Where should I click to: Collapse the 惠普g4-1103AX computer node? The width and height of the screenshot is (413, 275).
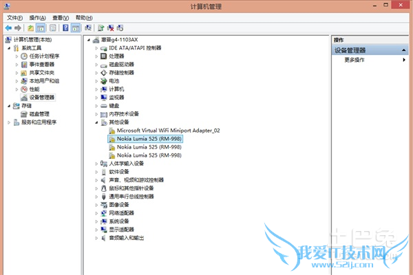tap(89, 40)
